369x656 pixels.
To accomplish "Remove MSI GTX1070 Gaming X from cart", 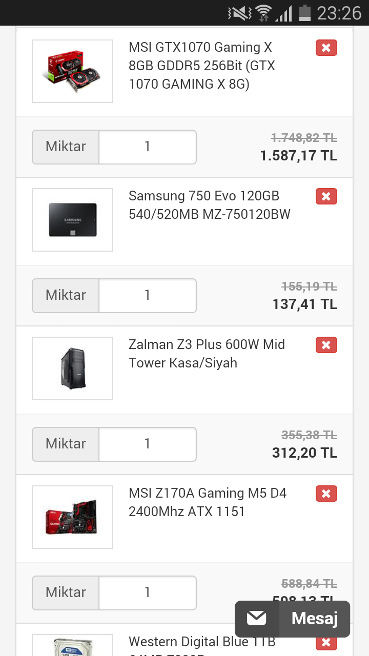I will click(326, 48).
